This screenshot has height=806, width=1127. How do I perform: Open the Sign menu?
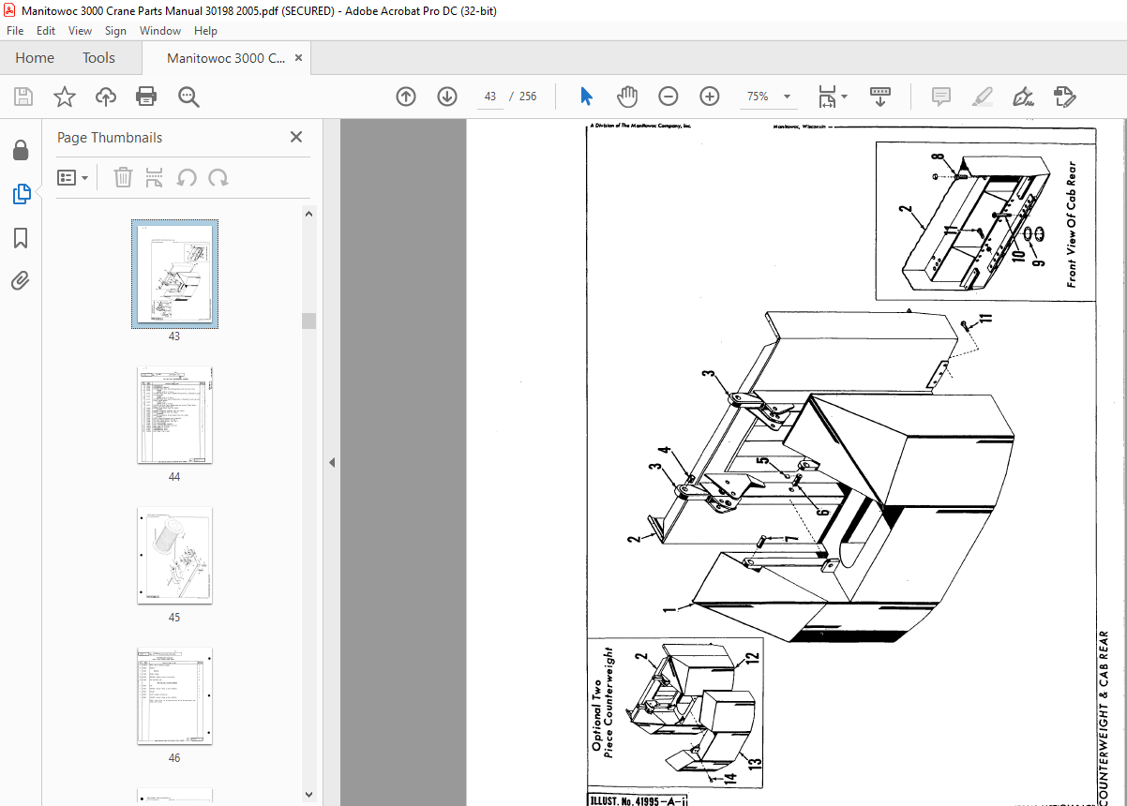click(x=115, y=31)
